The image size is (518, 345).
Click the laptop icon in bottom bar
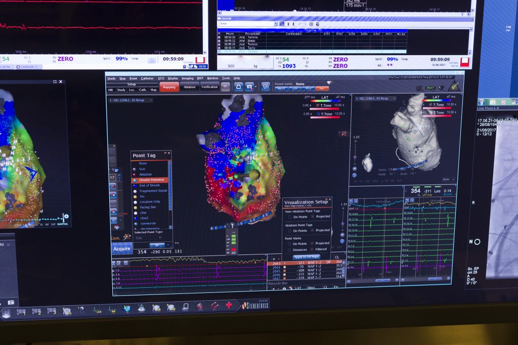click(x=186, y=307)
